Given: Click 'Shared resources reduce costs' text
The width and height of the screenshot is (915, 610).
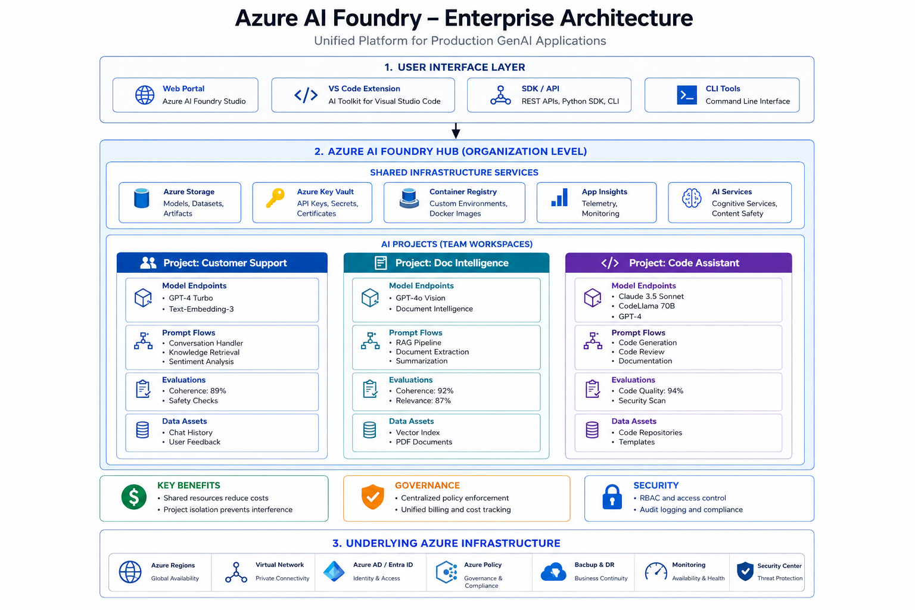Looking at the screenshot, I should pos(216,498).
